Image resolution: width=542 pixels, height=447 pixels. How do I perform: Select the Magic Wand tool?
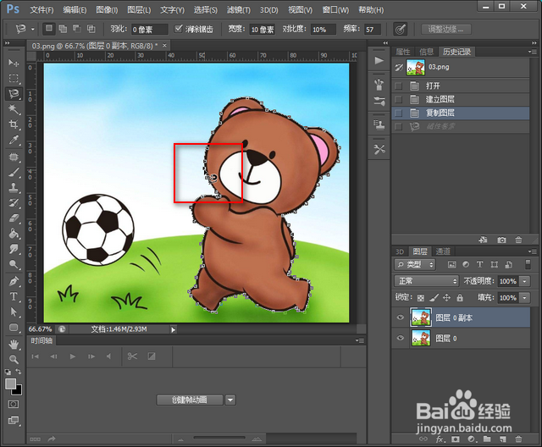(x=14, y=109)
